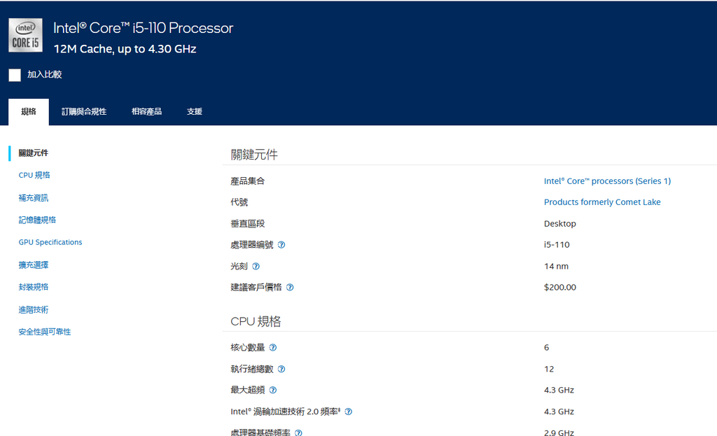Click the question mark icon next to 光刻
The height and width of the screenshot is (436, 717).
point(257,267)
